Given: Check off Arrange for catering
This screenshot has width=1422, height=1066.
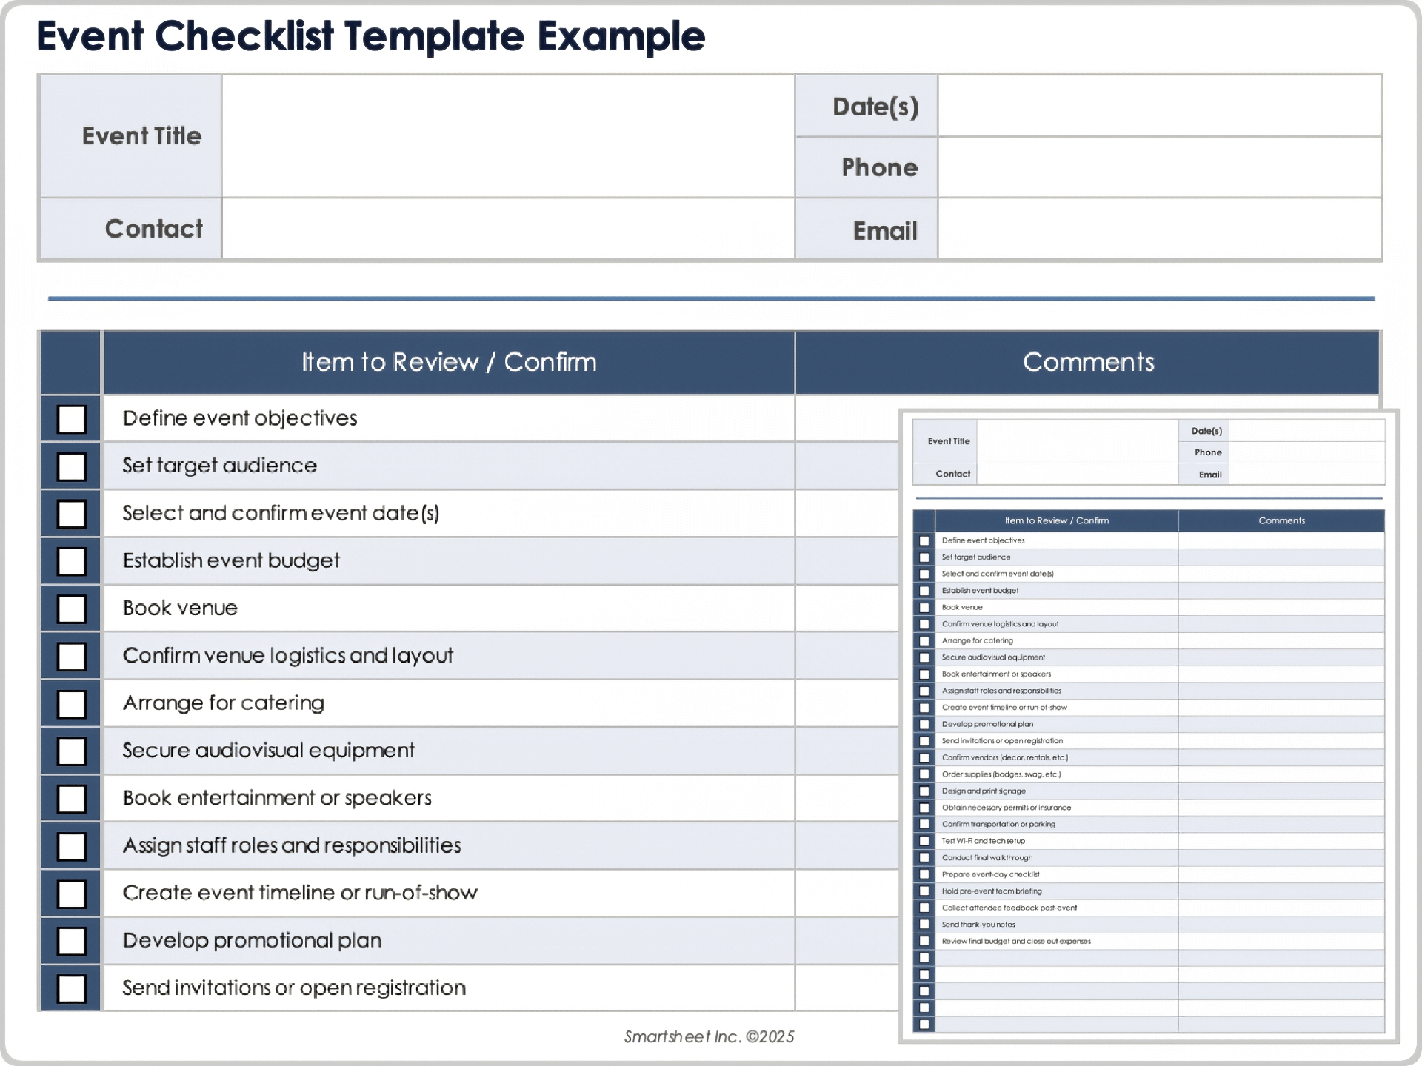Looking at the screenshot, I should [x=70, y=703].
